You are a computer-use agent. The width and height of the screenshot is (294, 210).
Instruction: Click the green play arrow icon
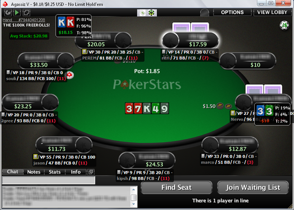(17, 13)
